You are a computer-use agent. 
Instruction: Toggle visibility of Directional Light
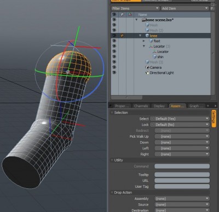coord(114,72)
